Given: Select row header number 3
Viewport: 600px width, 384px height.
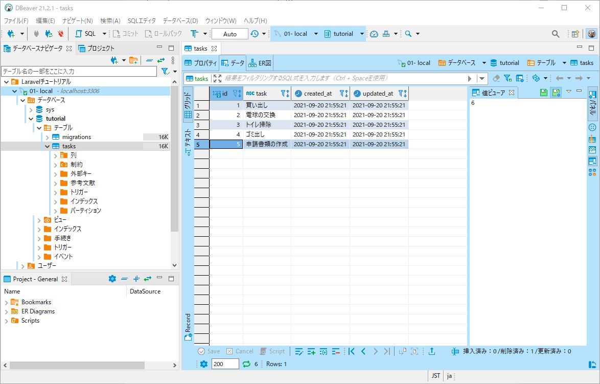Looking at the screenshot, I should click(x=202, y=125).
